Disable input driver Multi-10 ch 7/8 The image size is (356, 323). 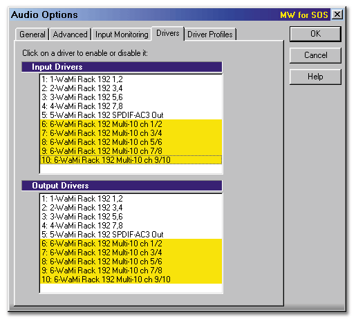[x=131, y=151]
